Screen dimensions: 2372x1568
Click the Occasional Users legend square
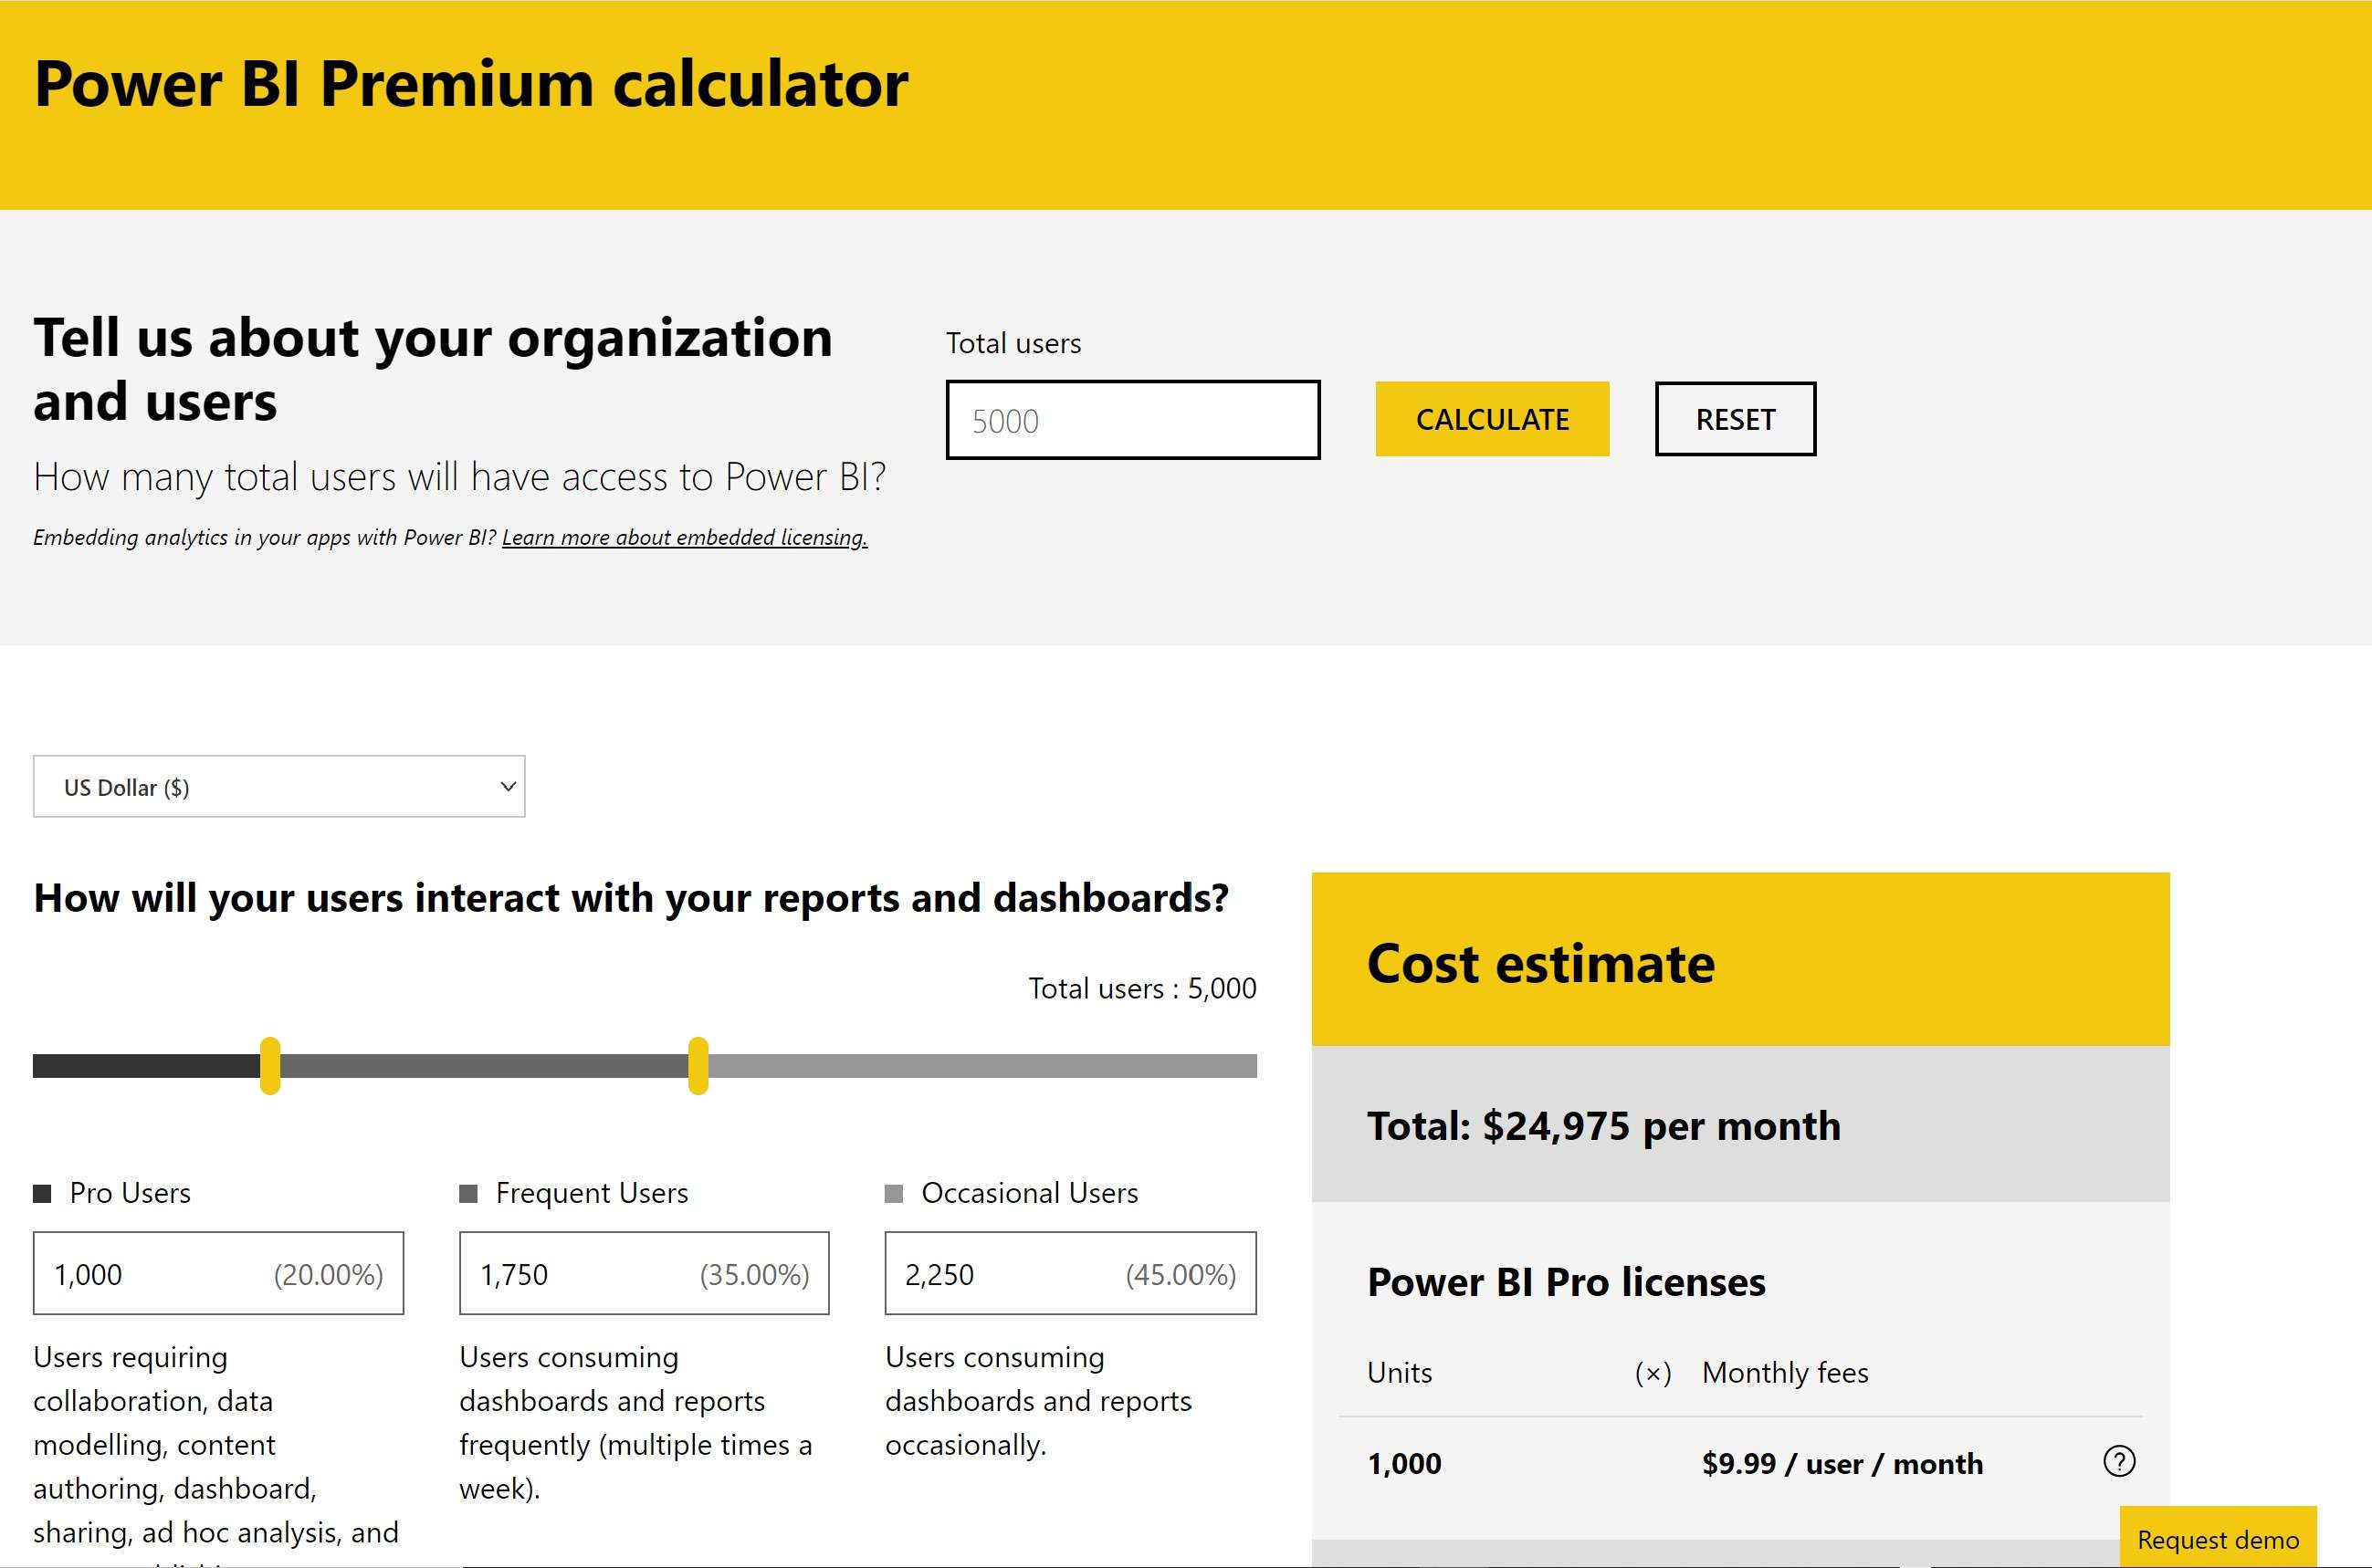coord(895,1192)
